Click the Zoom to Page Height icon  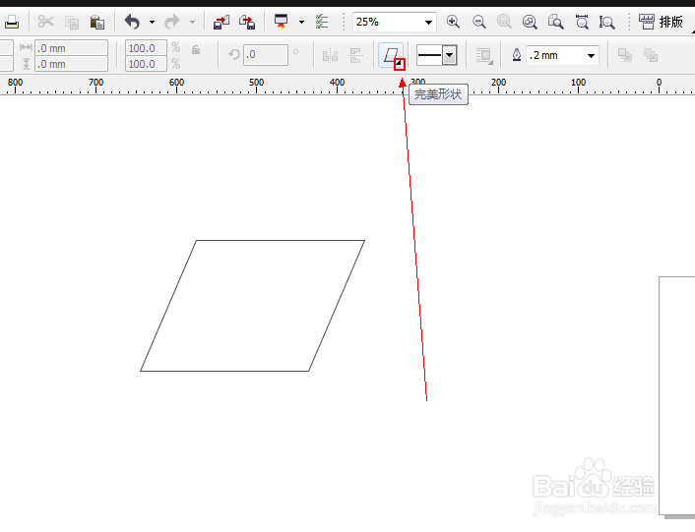pyautogui.click(x=607, y=22)
